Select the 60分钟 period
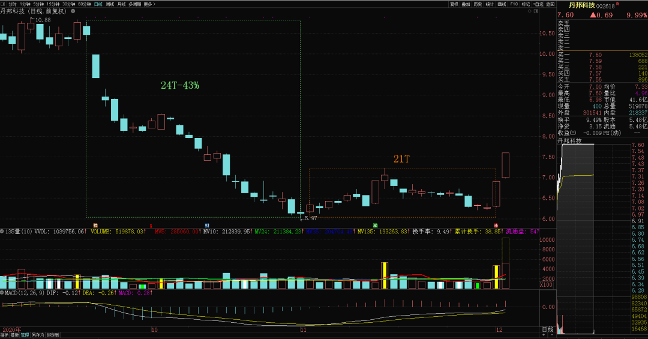The height and width of the screenshot is (339, 648). click(x=85, y=4)
